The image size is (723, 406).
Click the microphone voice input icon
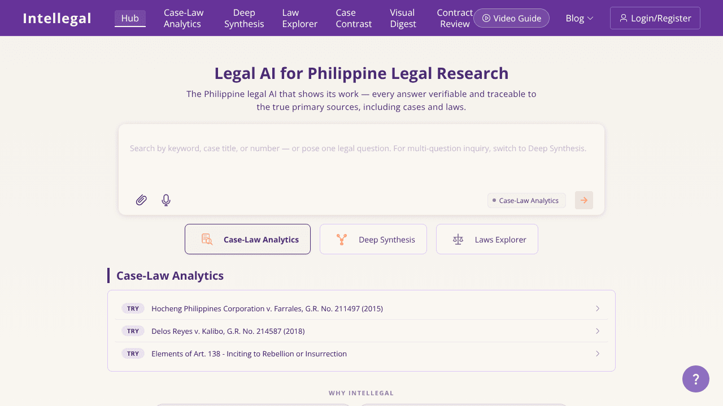pos(166,200)
